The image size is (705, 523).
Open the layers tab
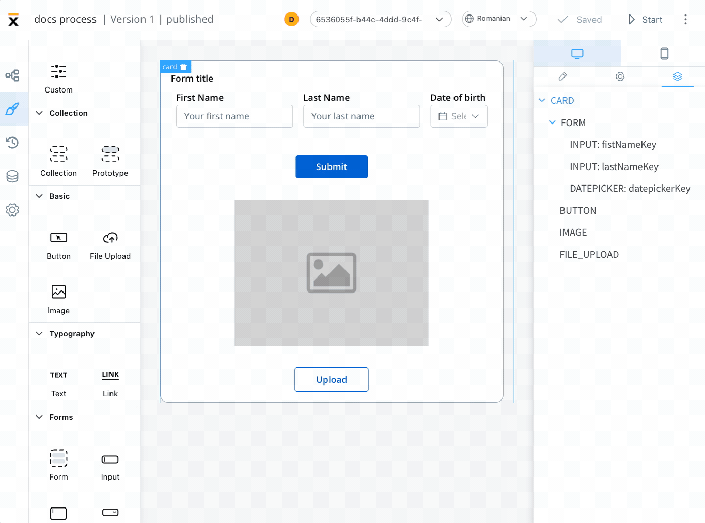677,76
